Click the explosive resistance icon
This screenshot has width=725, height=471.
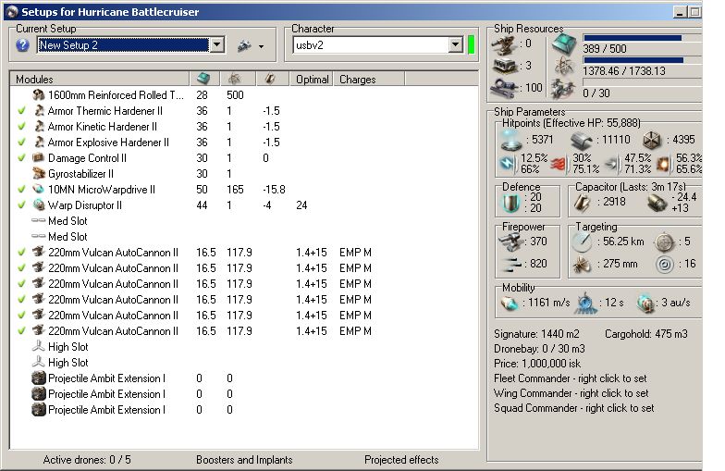[664, 164]
